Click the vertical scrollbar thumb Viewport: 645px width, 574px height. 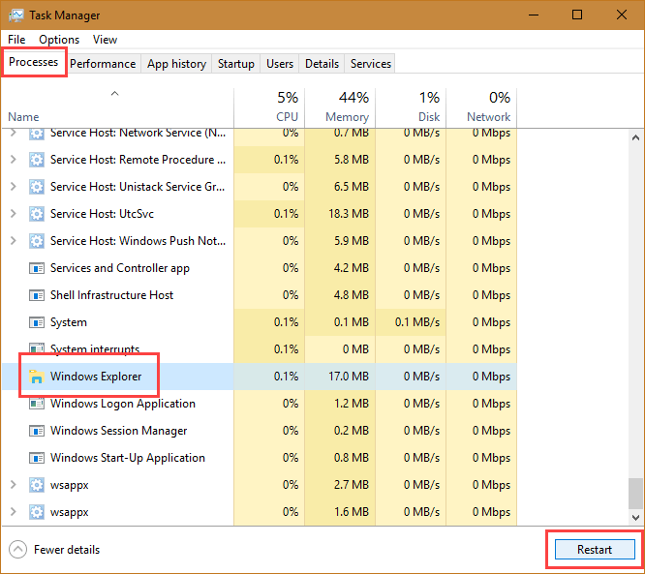point(636,494)
